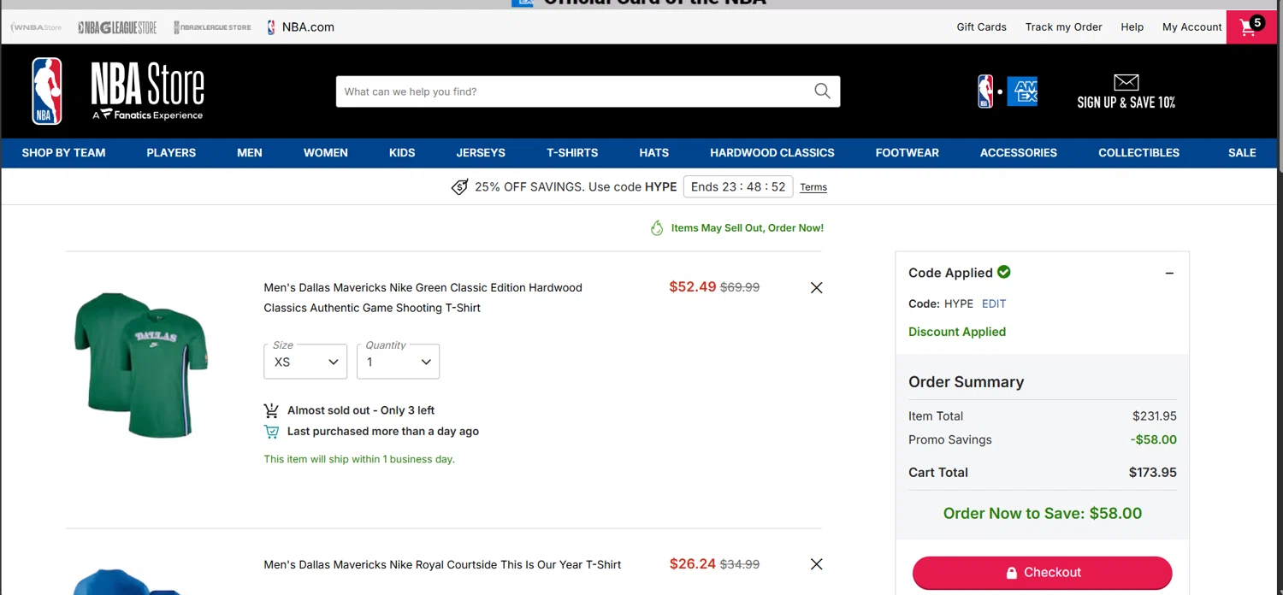This screenshot has height=595, width=1283.
Task: Collapse the Code Applied promo section
Action: click(1169, 273)
